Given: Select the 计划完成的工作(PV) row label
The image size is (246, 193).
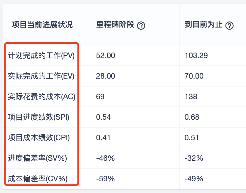Looking at the screenshot, I should [x=41, y=55].
